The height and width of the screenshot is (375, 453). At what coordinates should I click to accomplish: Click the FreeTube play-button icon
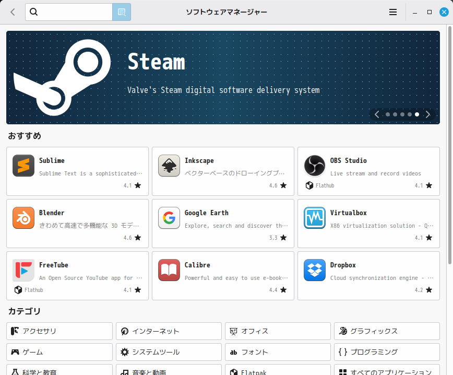point(23,270)
